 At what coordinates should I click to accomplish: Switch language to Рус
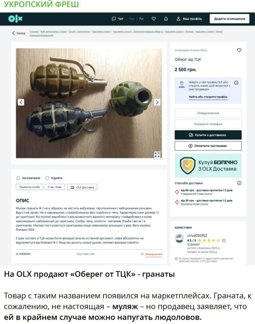141,19
